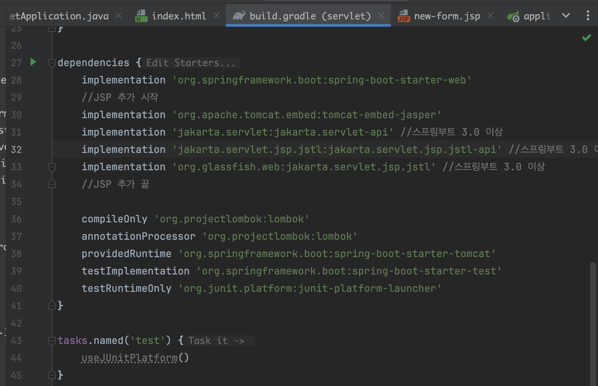Click the org.glassfish.web jstl dependency string
This screenshot has width=598, height=386.
point(304,167)
